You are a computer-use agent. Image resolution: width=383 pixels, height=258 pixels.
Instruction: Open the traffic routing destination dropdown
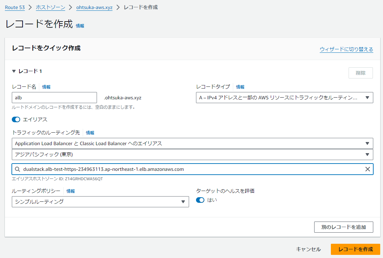click(193, 143)
